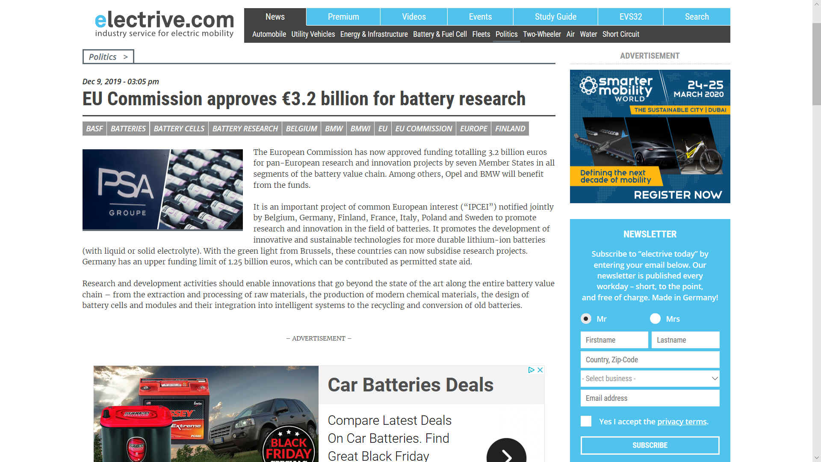Open Water category
This screenshot has width=821, height=462.
point(588,34)
